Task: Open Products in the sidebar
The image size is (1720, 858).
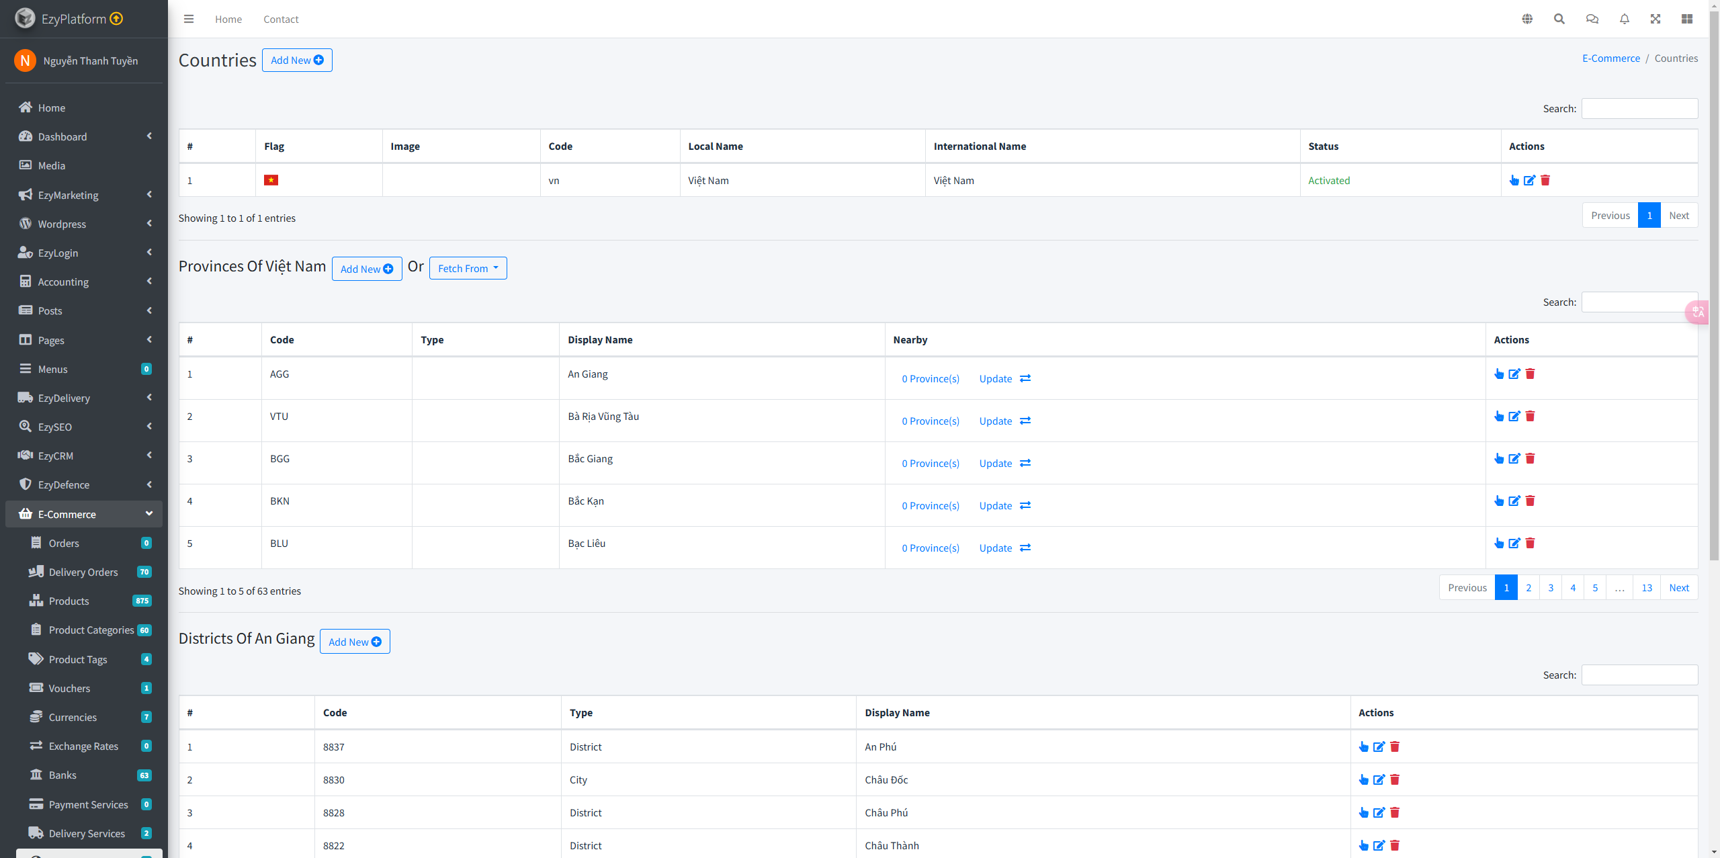Action: click(x=69, y=601)
